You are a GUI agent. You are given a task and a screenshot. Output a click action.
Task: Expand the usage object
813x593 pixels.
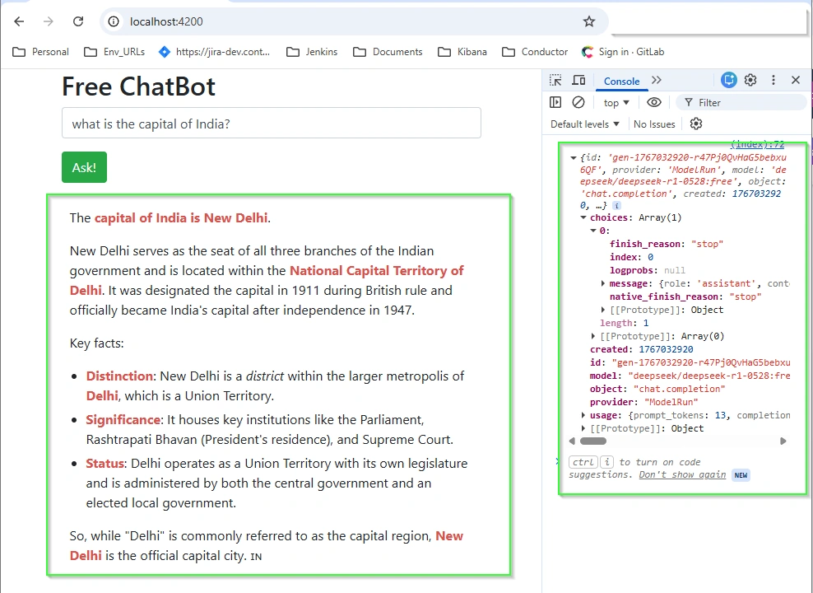[583, 415]
